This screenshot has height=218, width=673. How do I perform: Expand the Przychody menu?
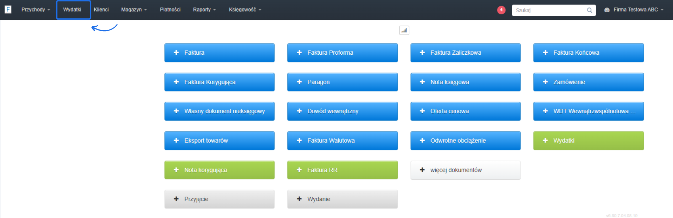36,9
